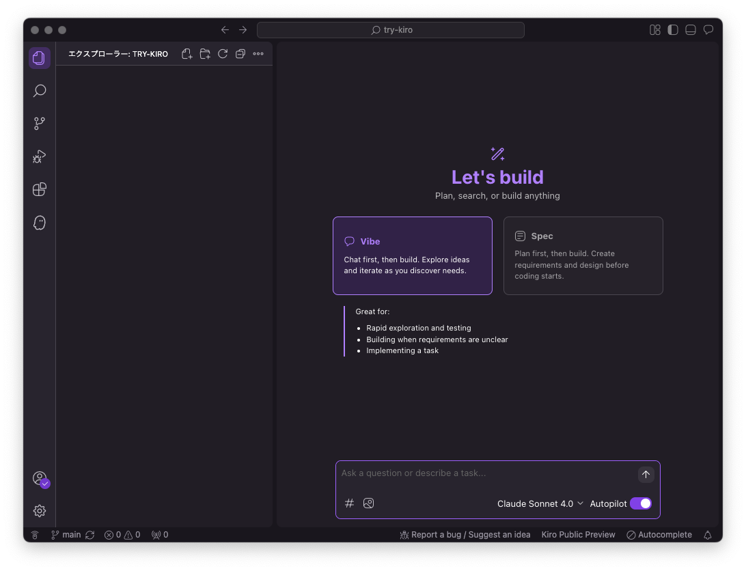
Task: Open the Explorer view in activity bar
Action: (40, 58)
